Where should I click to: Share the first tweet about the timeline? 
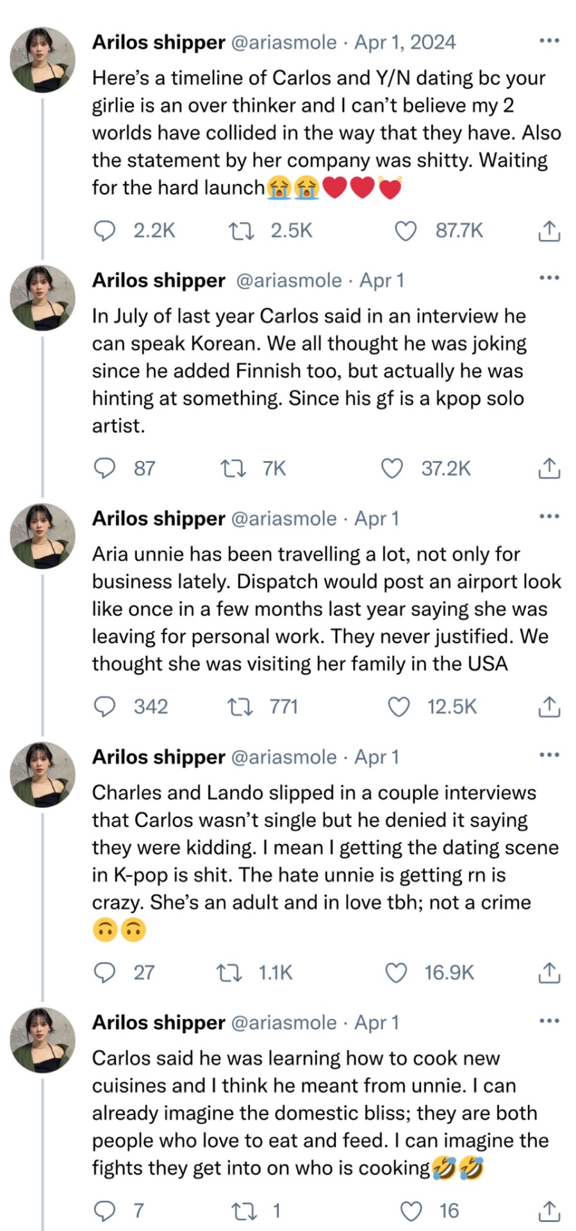[548, 231]
